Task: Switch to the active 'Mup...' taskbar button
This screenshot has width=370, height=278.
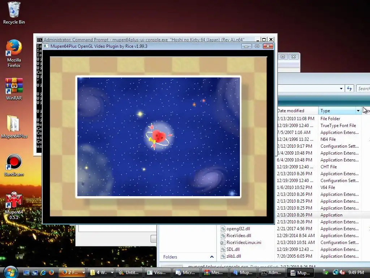Action: click(x=300, y=273)
